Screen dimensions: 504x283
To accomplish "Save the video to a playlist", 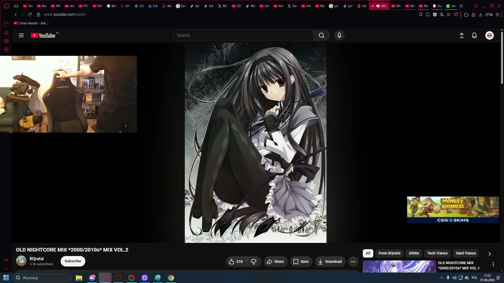I will [x=301, y=262].
